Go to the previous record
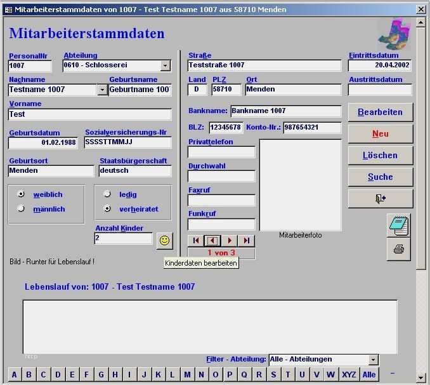This screenshot has width=430, height=385. 213,241
